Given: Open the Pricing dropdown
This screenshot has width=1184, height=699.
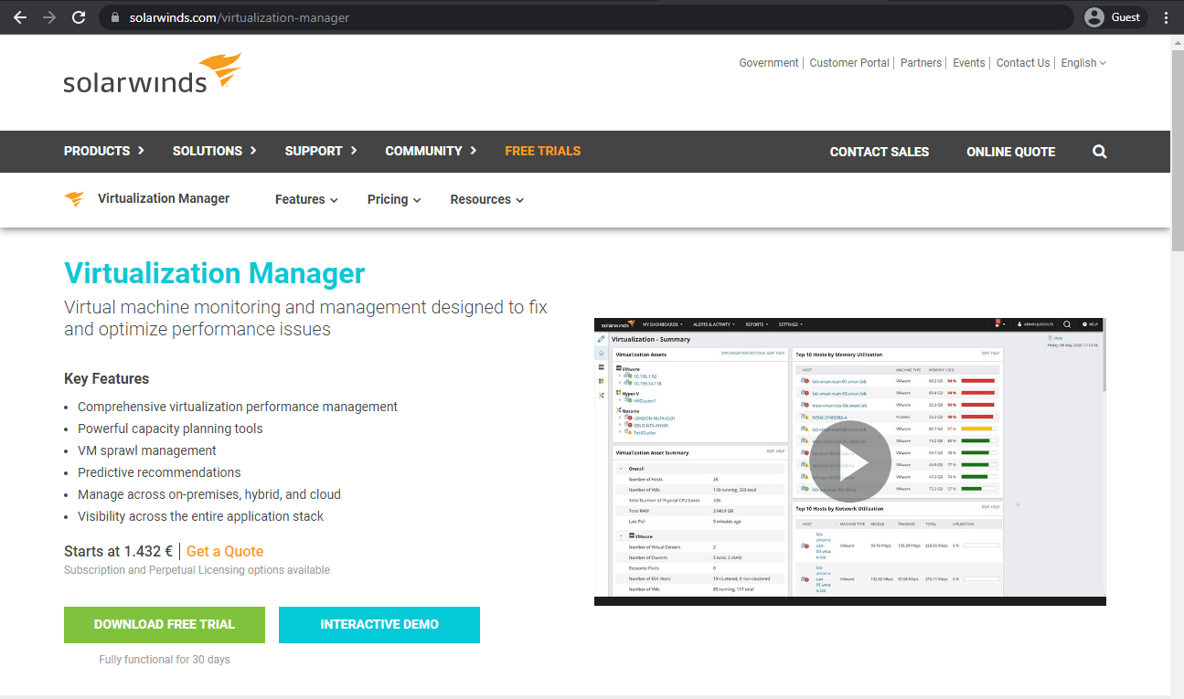Looking at the screenshot, I should click(392, 199).
